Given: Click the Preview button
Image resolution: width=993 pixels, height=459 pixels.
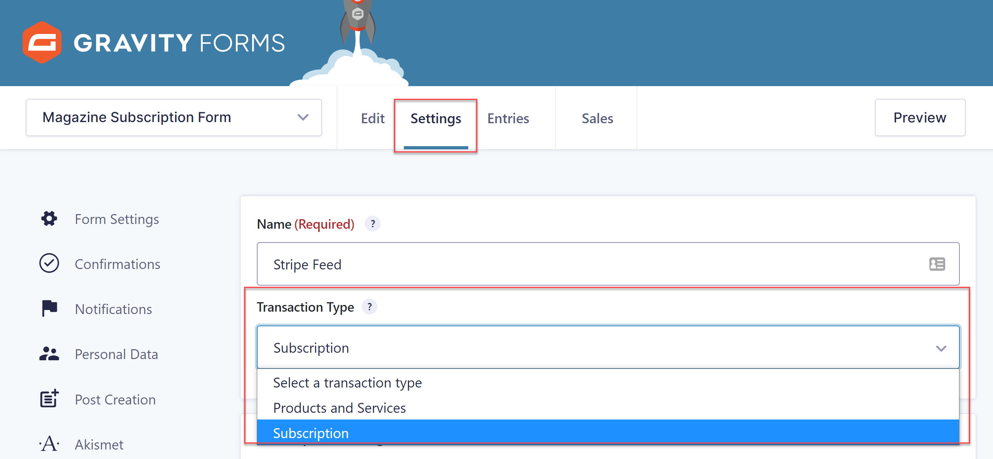Looking at the screenshot, I should tap(920, 117).
